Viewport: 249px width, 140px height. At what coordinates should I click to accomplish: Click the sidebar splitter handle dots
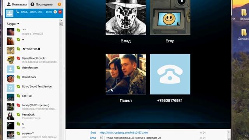[65, 69]
